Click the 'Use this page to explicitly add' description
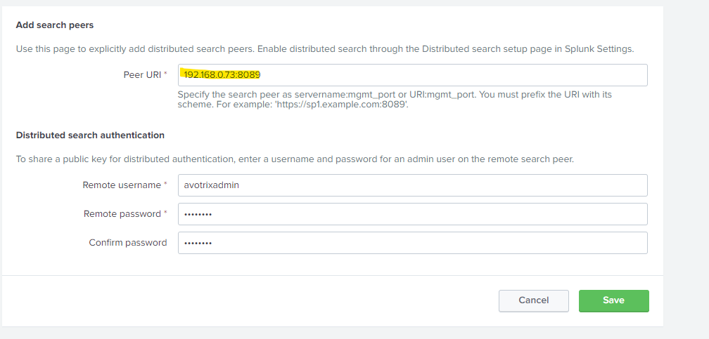 (x=325, y=48)
